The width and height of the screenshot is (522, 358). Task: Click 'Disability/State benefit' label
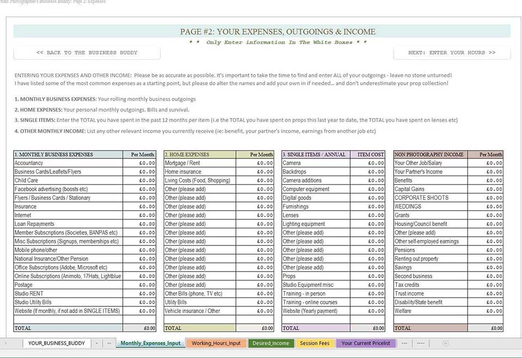click(x=419, y=303)
